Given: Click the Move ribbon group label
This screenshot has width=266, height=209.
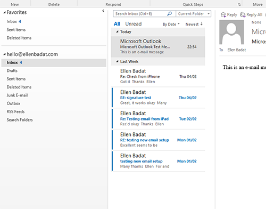Looking at the screenshot, I should [257, 4].
